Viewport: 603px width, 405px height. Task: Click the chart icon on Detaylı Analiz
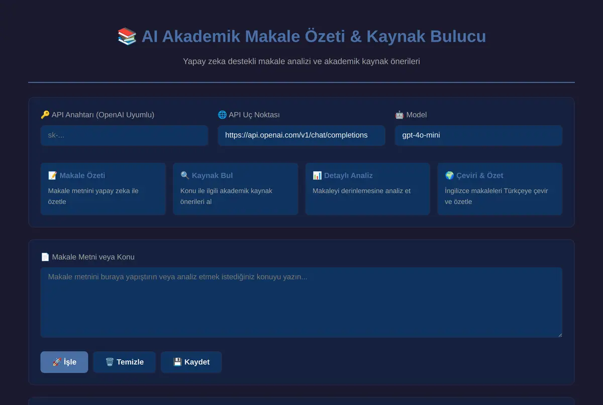[x=317, y=175]
